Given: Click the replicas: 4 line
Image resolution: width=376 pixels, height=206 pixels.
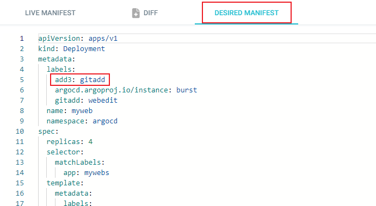Looking at the screenshot, I should (x=70, y=141).
